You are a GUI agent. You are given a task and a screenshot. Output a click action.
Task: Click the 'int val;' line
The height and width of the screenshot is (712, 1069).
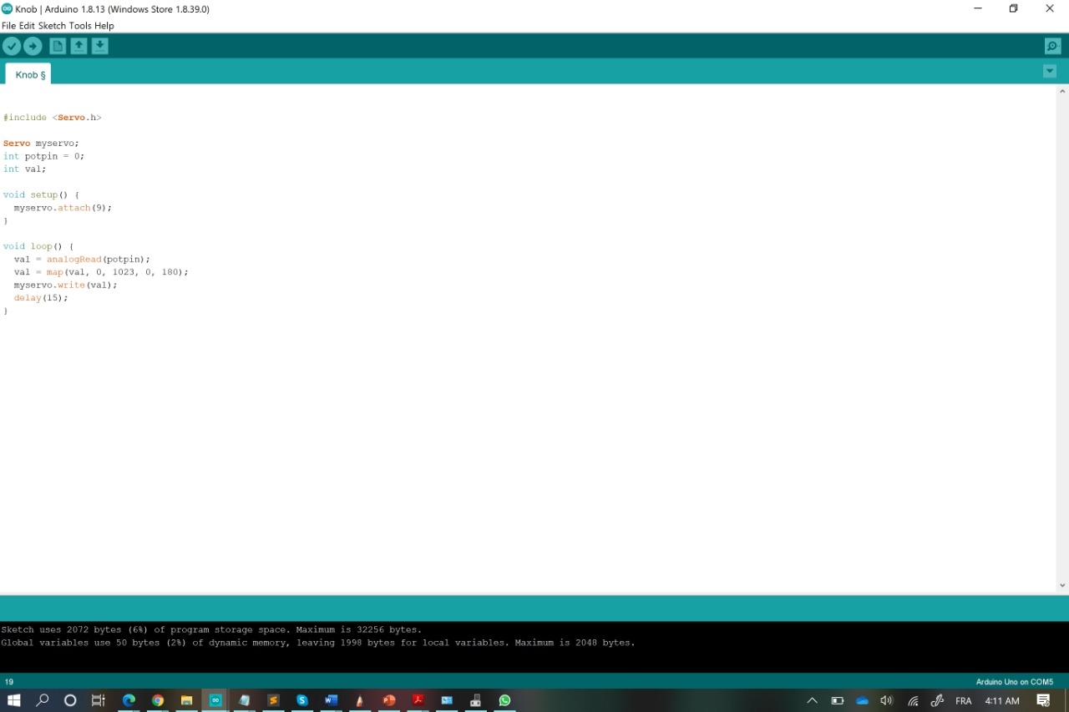pyautogui.click(x=24, y=169)
